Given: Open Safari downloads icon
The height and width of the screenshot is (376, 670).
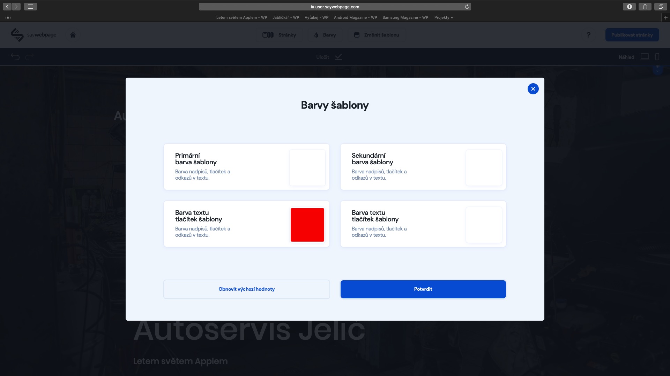Looking at the screenshot, I should (629, 7).
